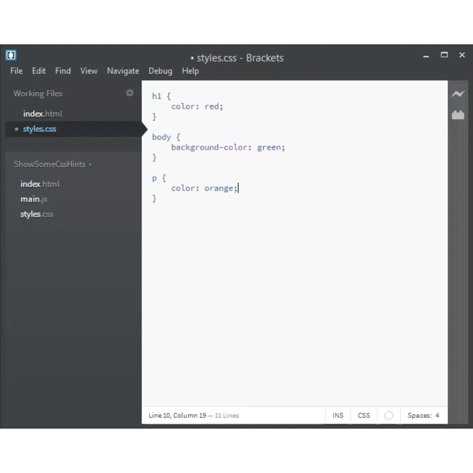Click the unsaved dot beside styles.css
Screen dimensions: 473x473
pos(16,129)
